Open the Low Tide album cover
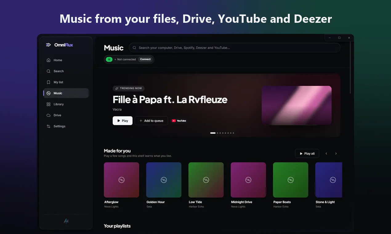391x234 pixels. coord(206,180)
